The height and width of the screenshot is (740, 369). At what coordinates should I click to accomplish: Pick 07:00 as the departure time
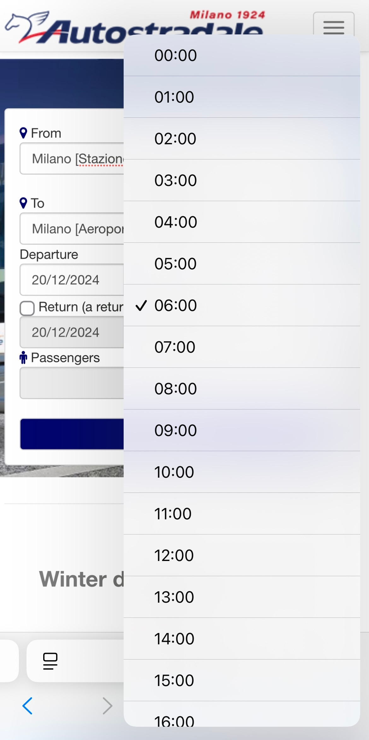point(242,347)
